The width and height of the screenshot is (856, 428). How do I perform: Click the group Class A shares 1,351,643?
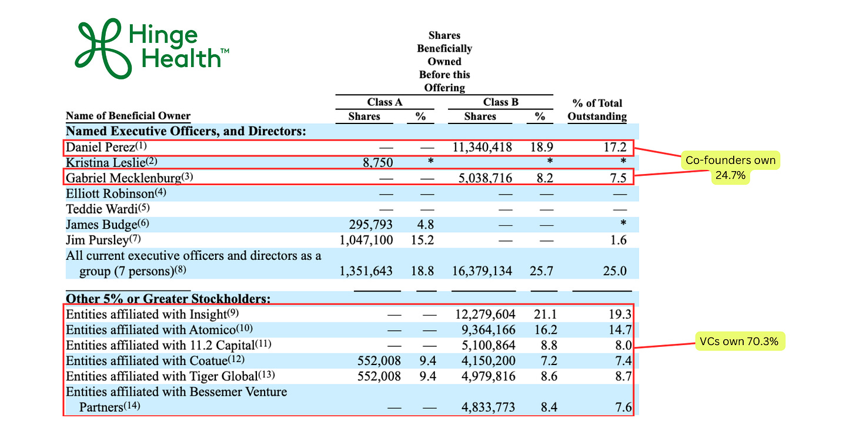coord(367,271)
